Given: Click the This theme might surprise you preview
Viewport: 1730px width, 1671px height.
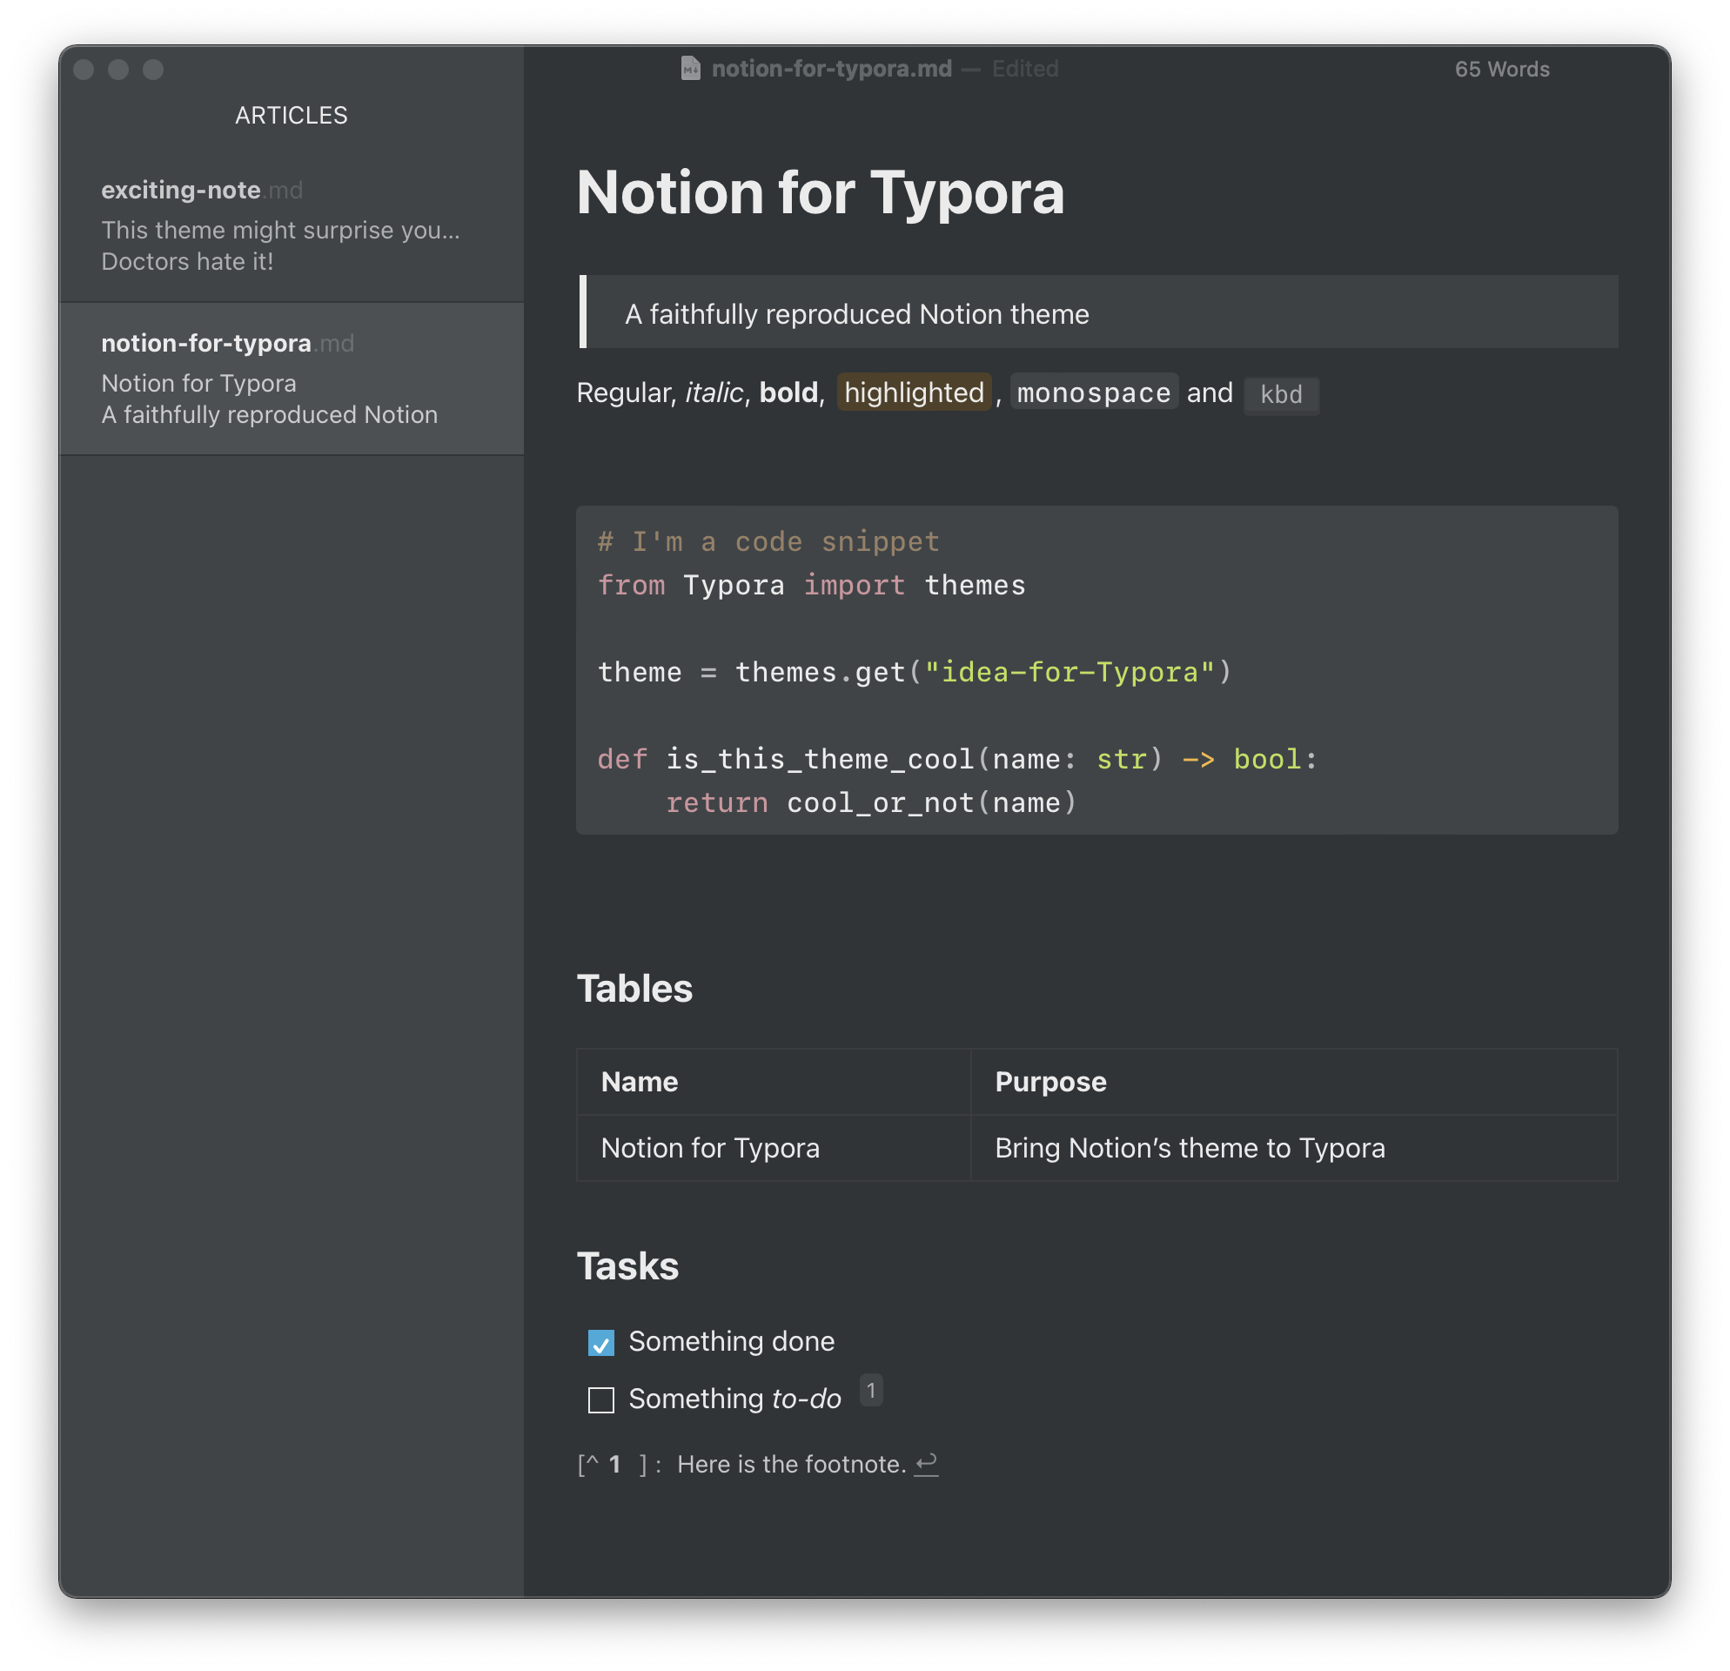Looking at the screenshot, I should pyautogui.click(x=280, y=231).
